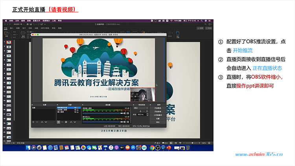Click PowerPoint zoom slider in status bar
295x166 pixels.
192,143
